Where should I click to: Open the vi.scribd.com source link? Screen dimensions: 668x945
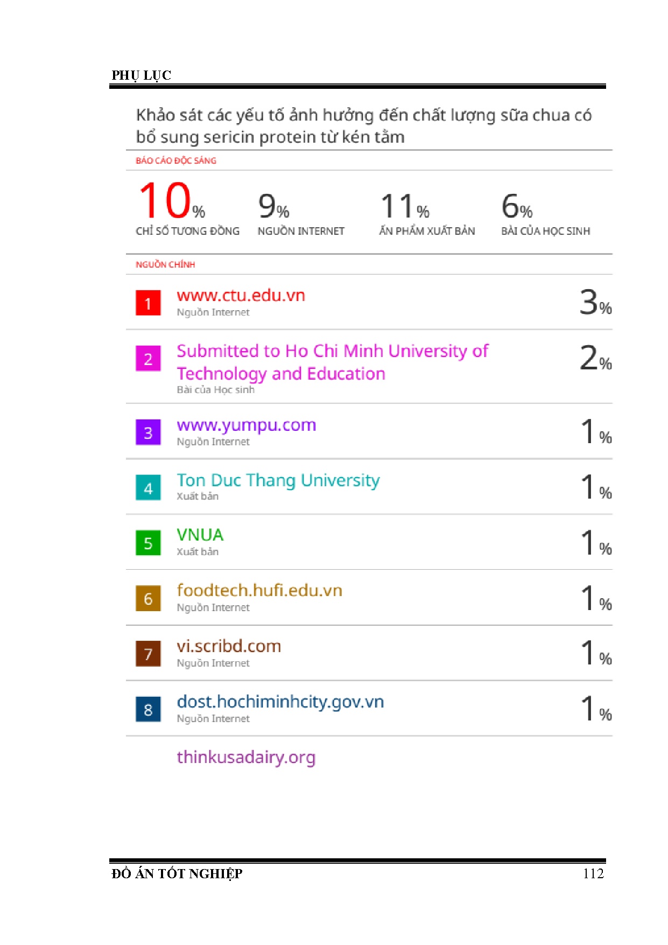coord(229,646)
